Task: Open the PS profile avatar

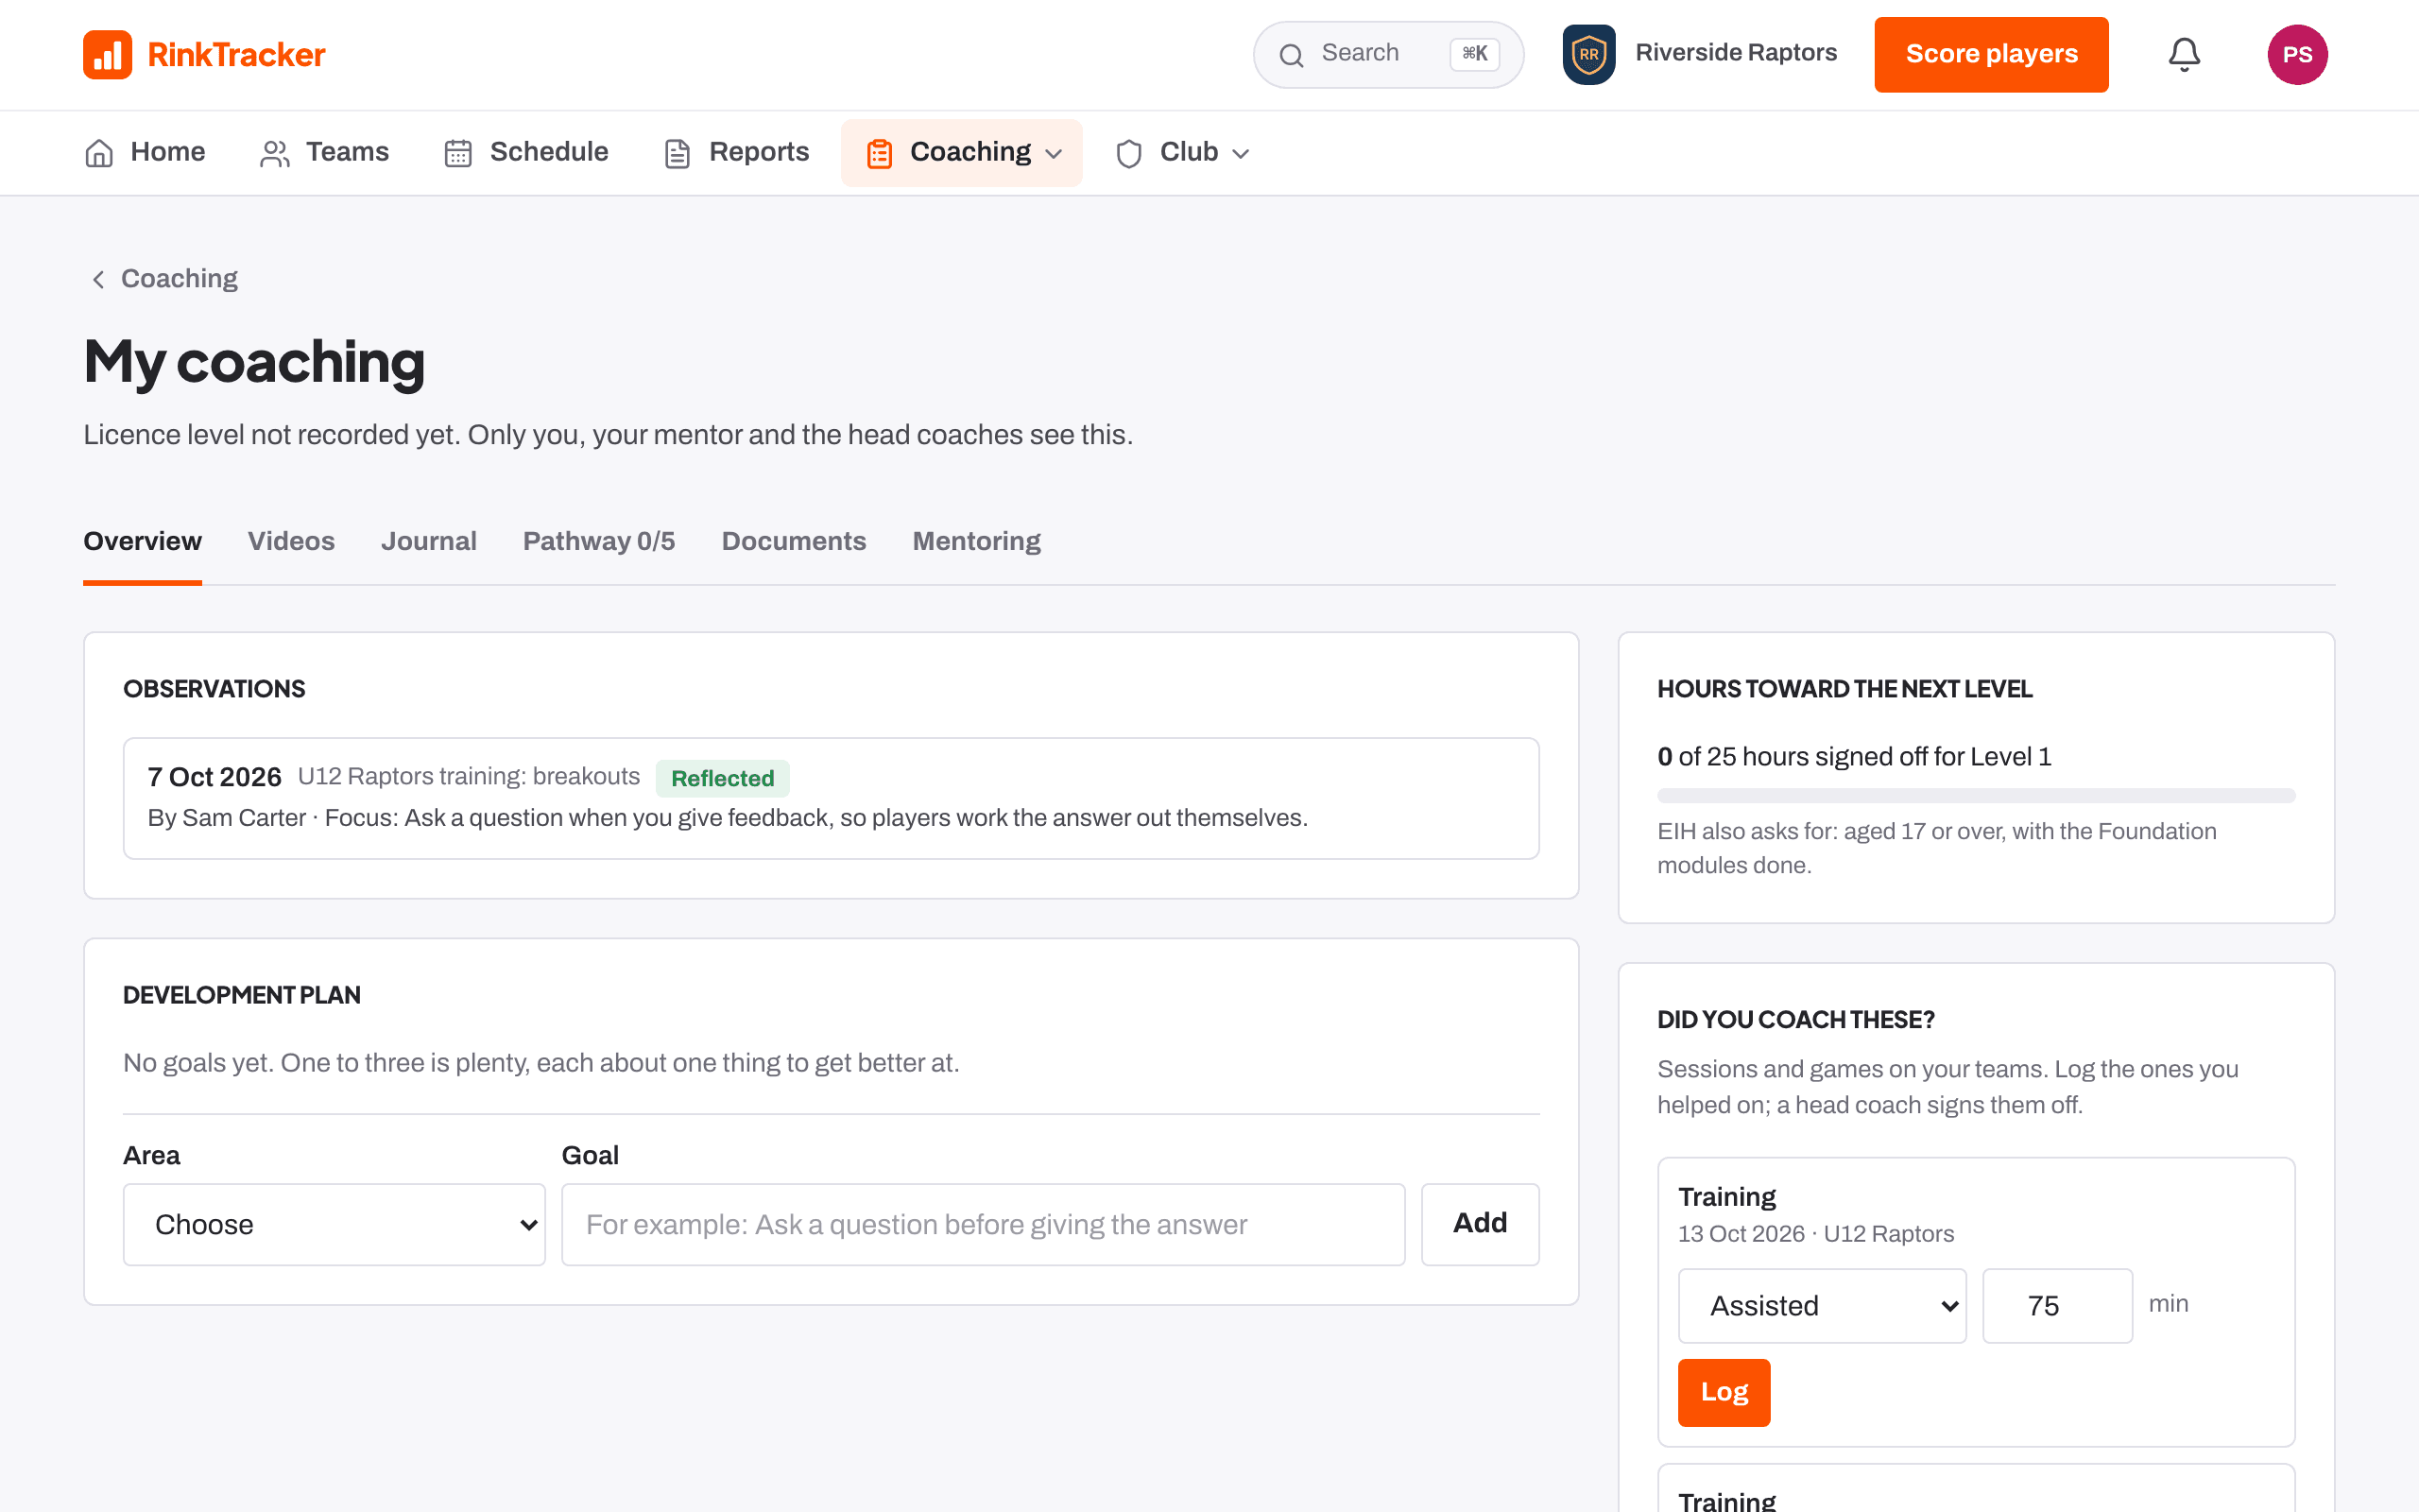Action: [x=2297, y=54]
